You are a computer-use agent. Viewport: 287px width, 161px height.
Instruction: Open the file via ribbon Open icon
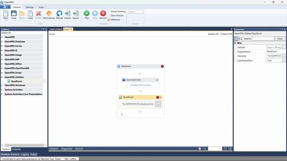tap(22, 15)
